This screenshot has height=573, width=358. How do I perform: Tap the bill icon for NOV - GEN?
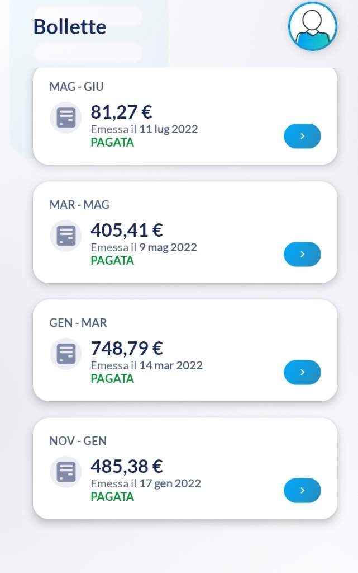[65, 472]
